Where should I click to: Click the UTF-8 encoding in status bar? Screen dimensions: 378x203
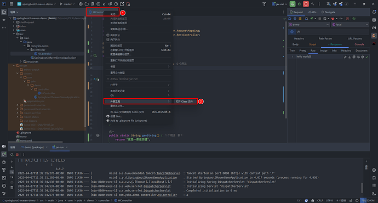pos(329,201)
